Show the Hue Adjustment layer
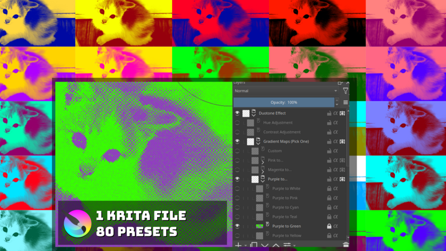Viewport: 446px width, 251px height. [237, 123]
